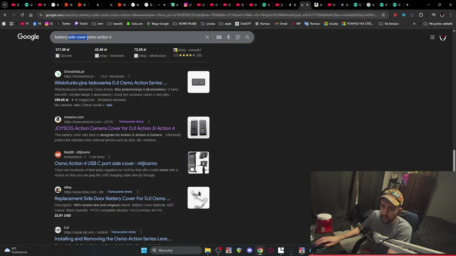456x256 pixels.
Task: Open more options for DronaVista.pl result
Action: pyautogui.click(x=129, y=76)
